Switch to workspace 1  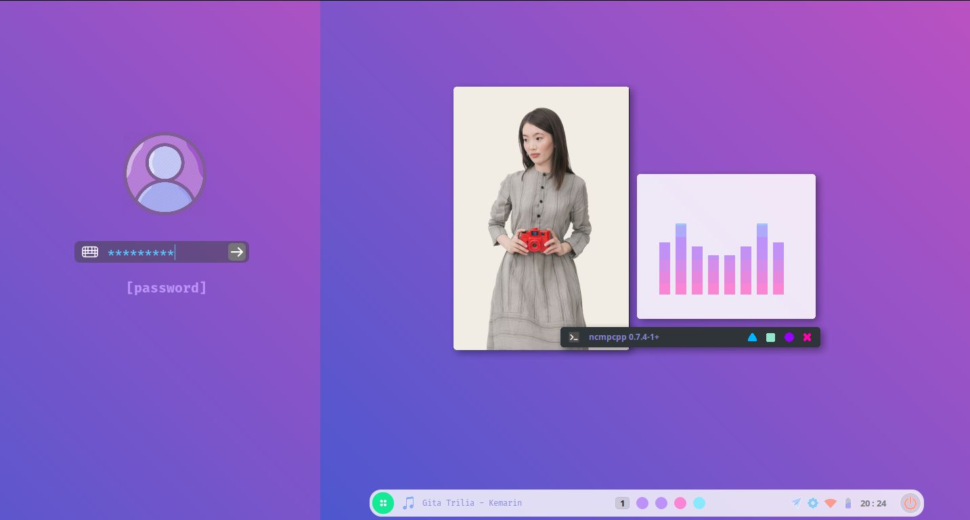click(x=622, y=503)
